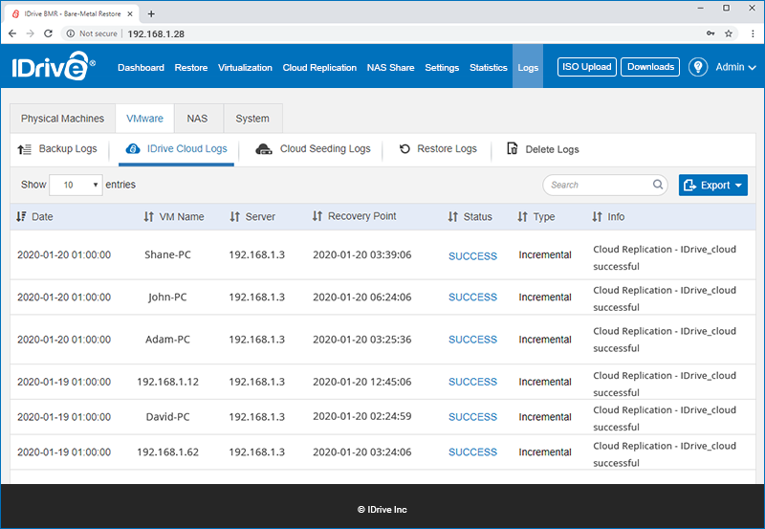Click the Date column header text

42,217
